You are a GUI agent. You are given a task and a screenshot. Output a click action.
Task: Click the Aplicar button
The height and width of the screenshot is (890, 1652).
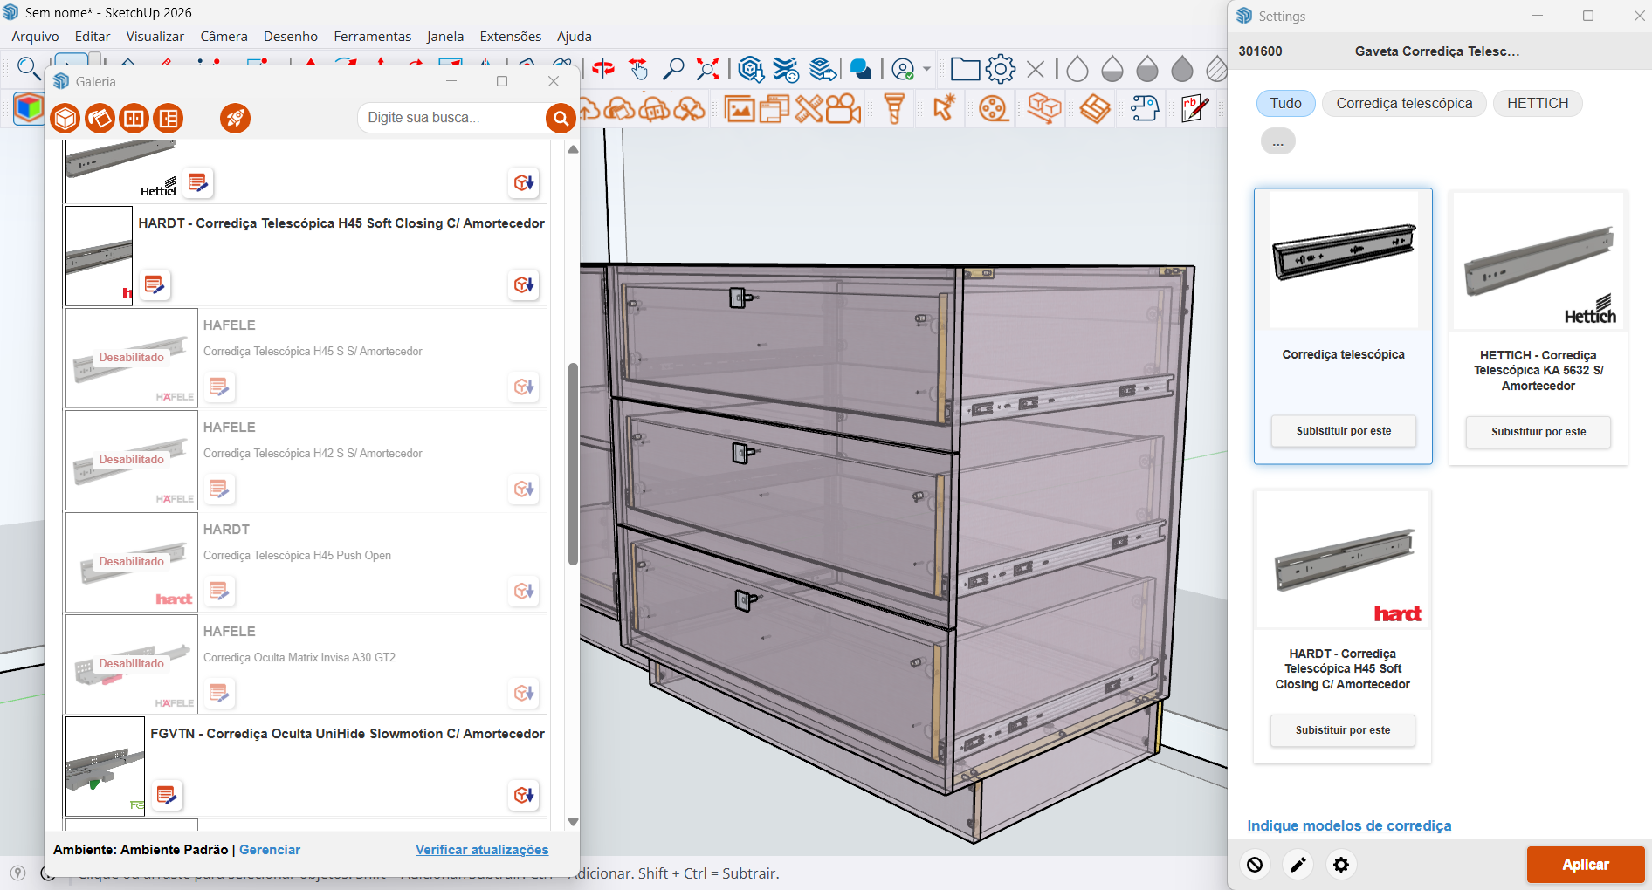tap(1585, 865)
